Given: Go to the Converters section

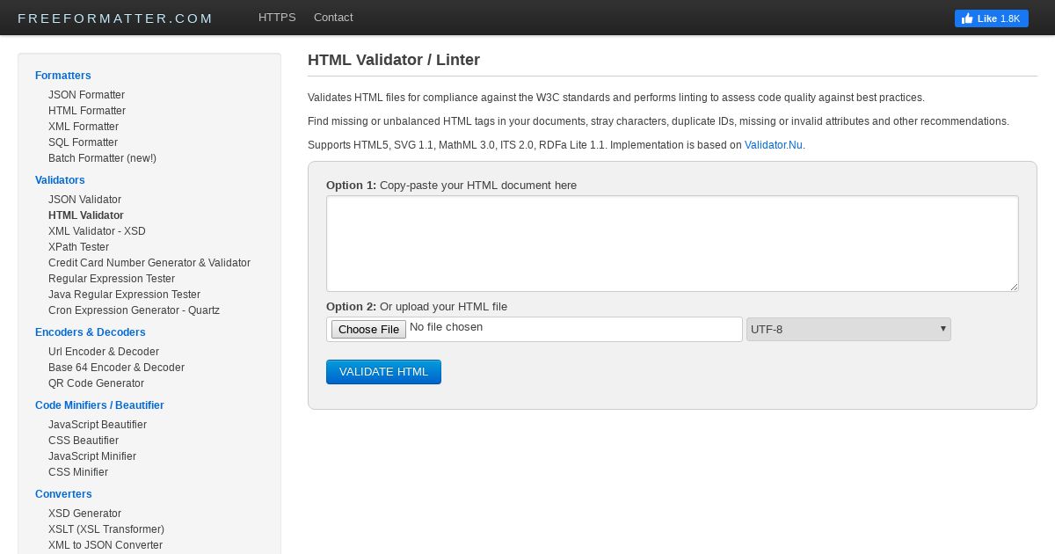Looking at the screenshot, I should click(x=63, y=494).
